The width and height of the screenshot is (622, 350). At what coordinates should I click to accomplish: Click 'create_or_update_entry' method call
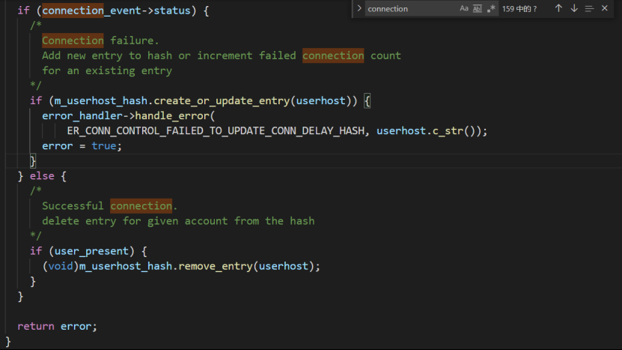coord(222,101)
